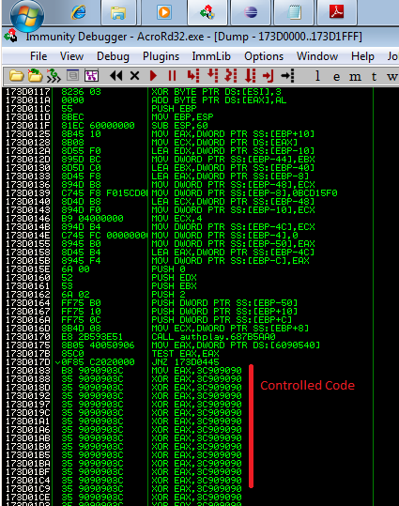Pause execution with the red pause icon
The height and width of the screenshot is (506, 399).
pyautogui.click(x=172, y=76)
